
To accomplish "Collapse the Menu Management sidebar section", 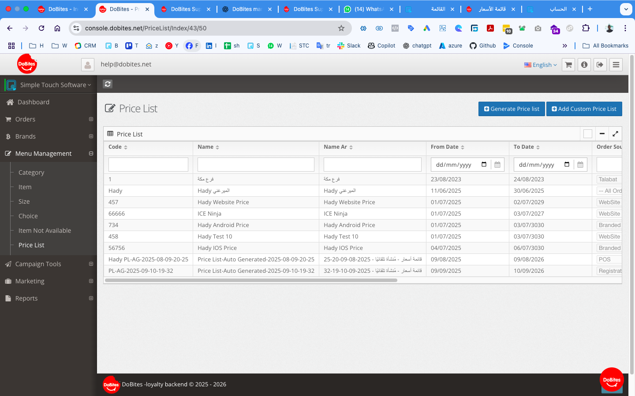I will (x=91, y=154).
